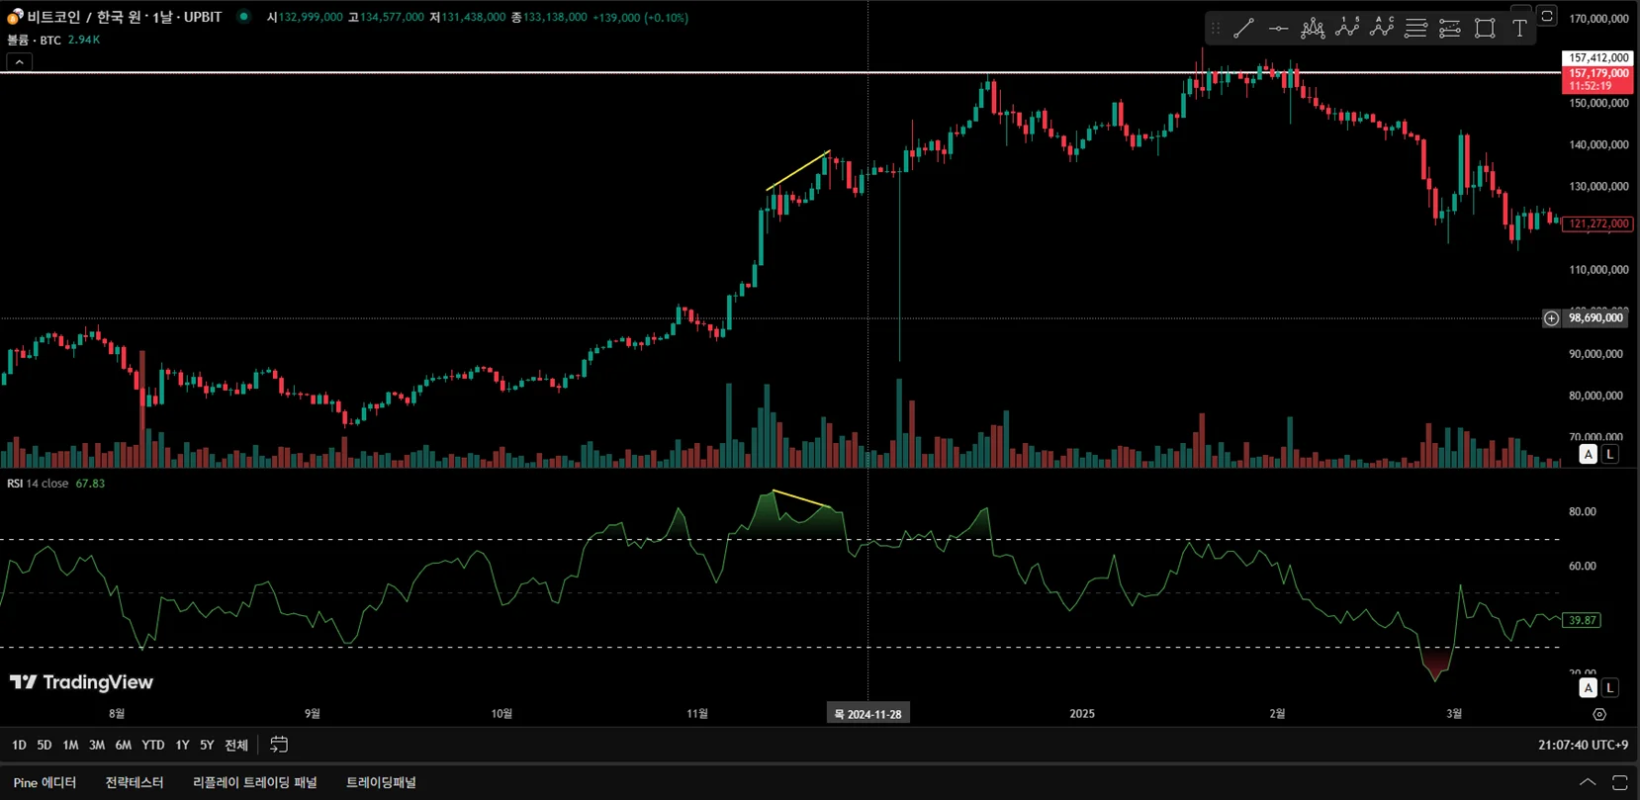Viewport: 1640px width, 800px height.
Task: Activate the text annotation tool
Action: (x=1519, y=29)
